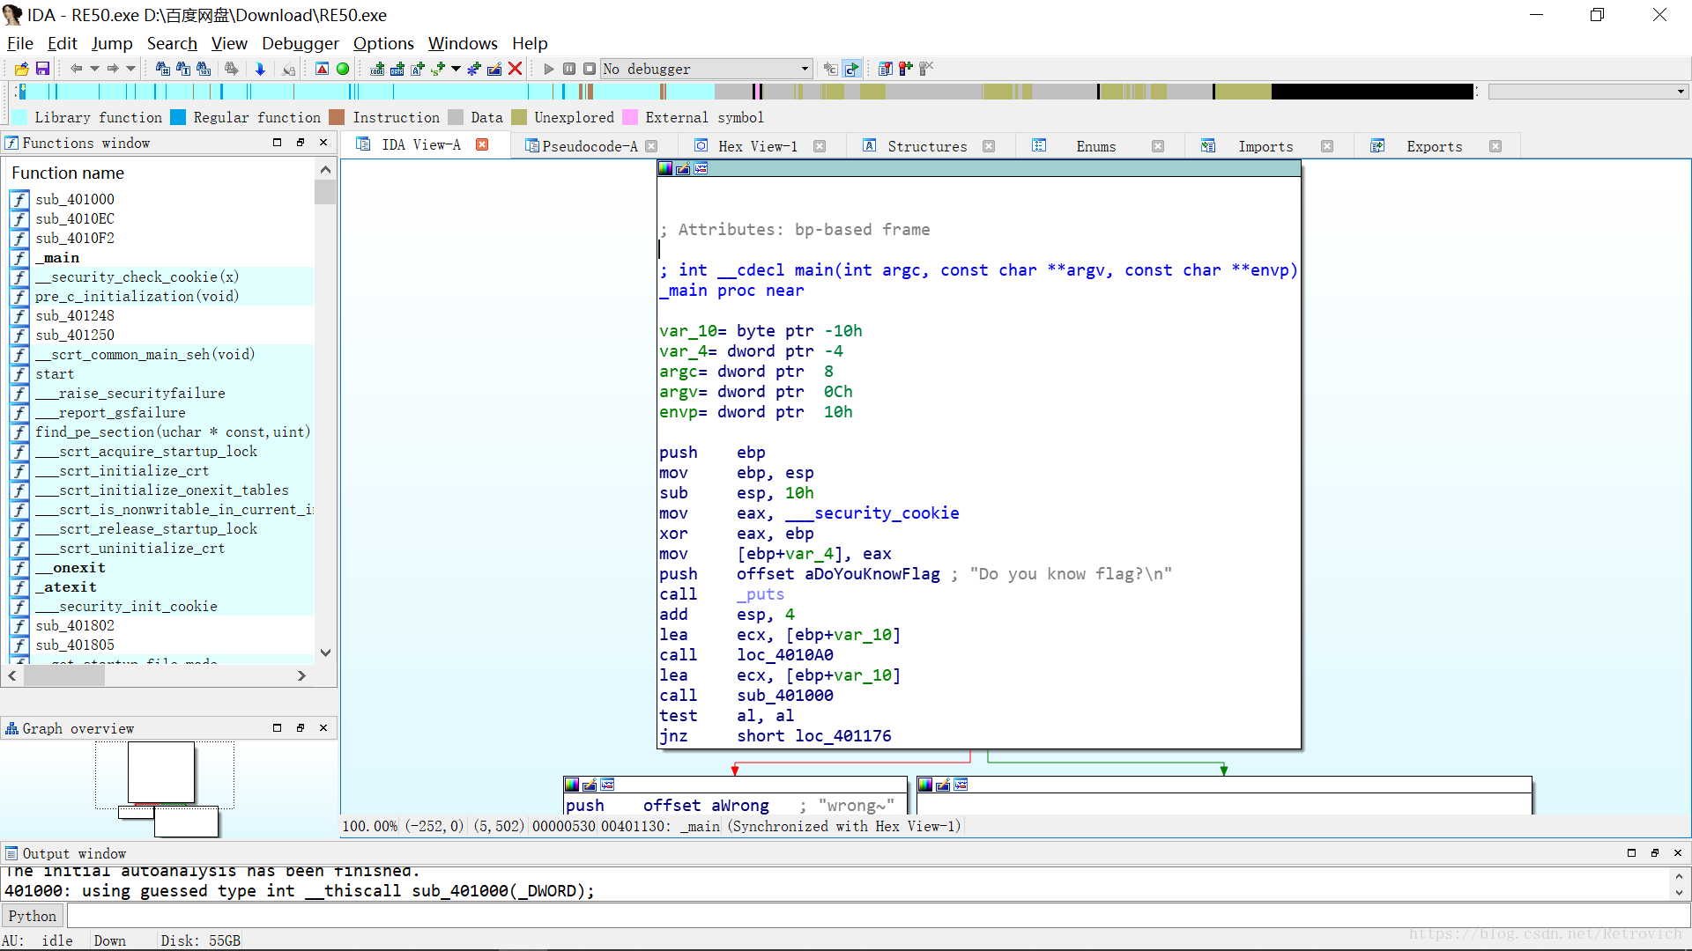Screen dimensions: 1692x951
Task: Click the Library function cyan legend swatch
Action: 19,117
